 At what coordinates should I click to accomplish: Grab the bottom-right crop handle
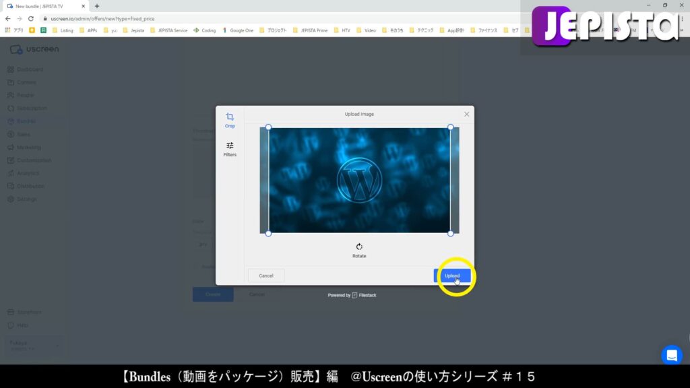coord(451,234)
